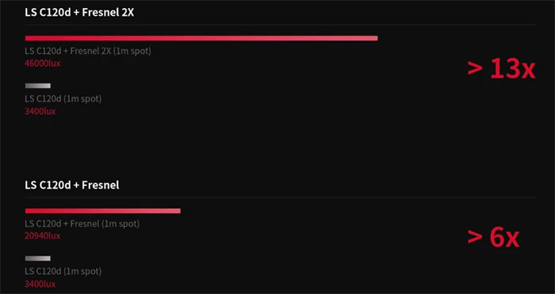Click the right end of 46000lux bar
The width and height of the screenshot is (555, 294).
click(x=376, y=38)
